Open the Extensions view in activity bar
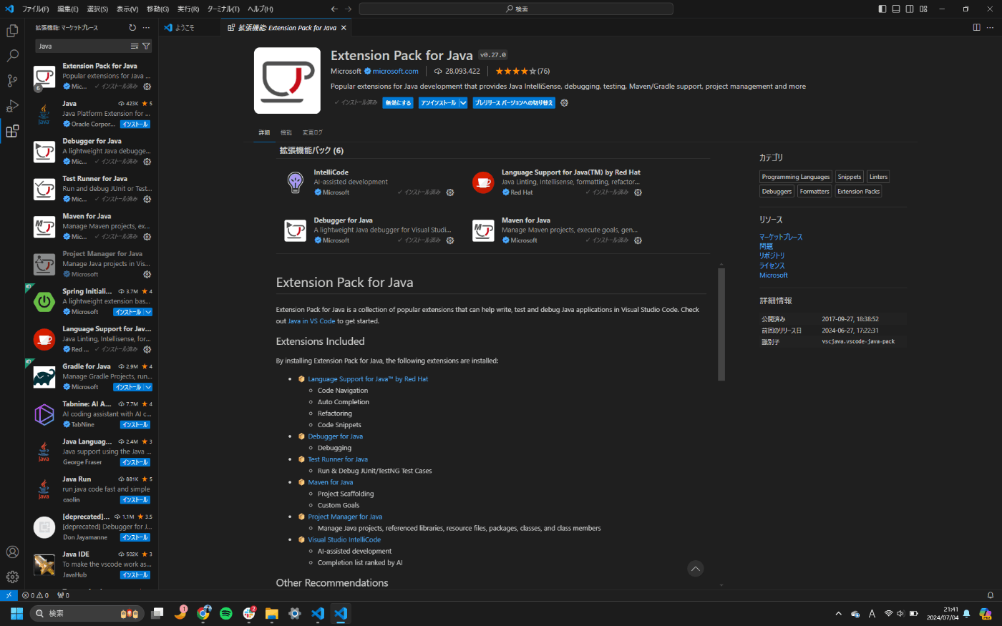The width and height of the screenshot is (1002, 626). click(12, 131)
